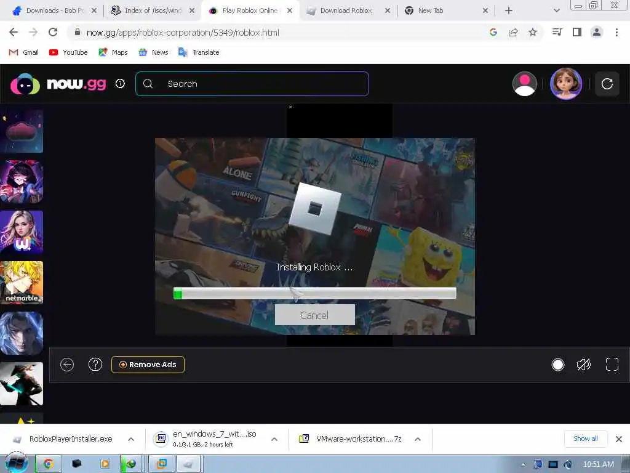Click the now.gg logo
This screenshot has height=473, width=630.
[58, 84]
